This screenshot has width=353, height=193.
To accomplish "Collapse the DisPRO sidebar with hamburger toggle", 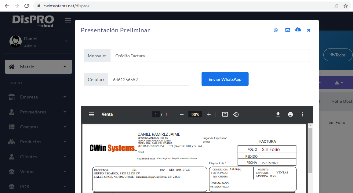I will click(x=67, y=21).
